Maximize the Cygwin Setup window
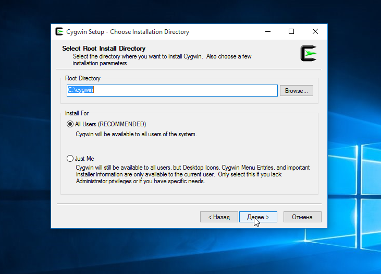381x274 pixels. click(291, 32)
